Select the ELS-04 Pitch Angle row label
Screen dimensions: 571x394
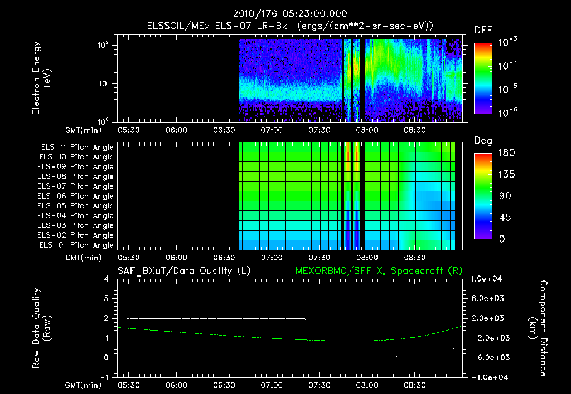click(76, 215)
